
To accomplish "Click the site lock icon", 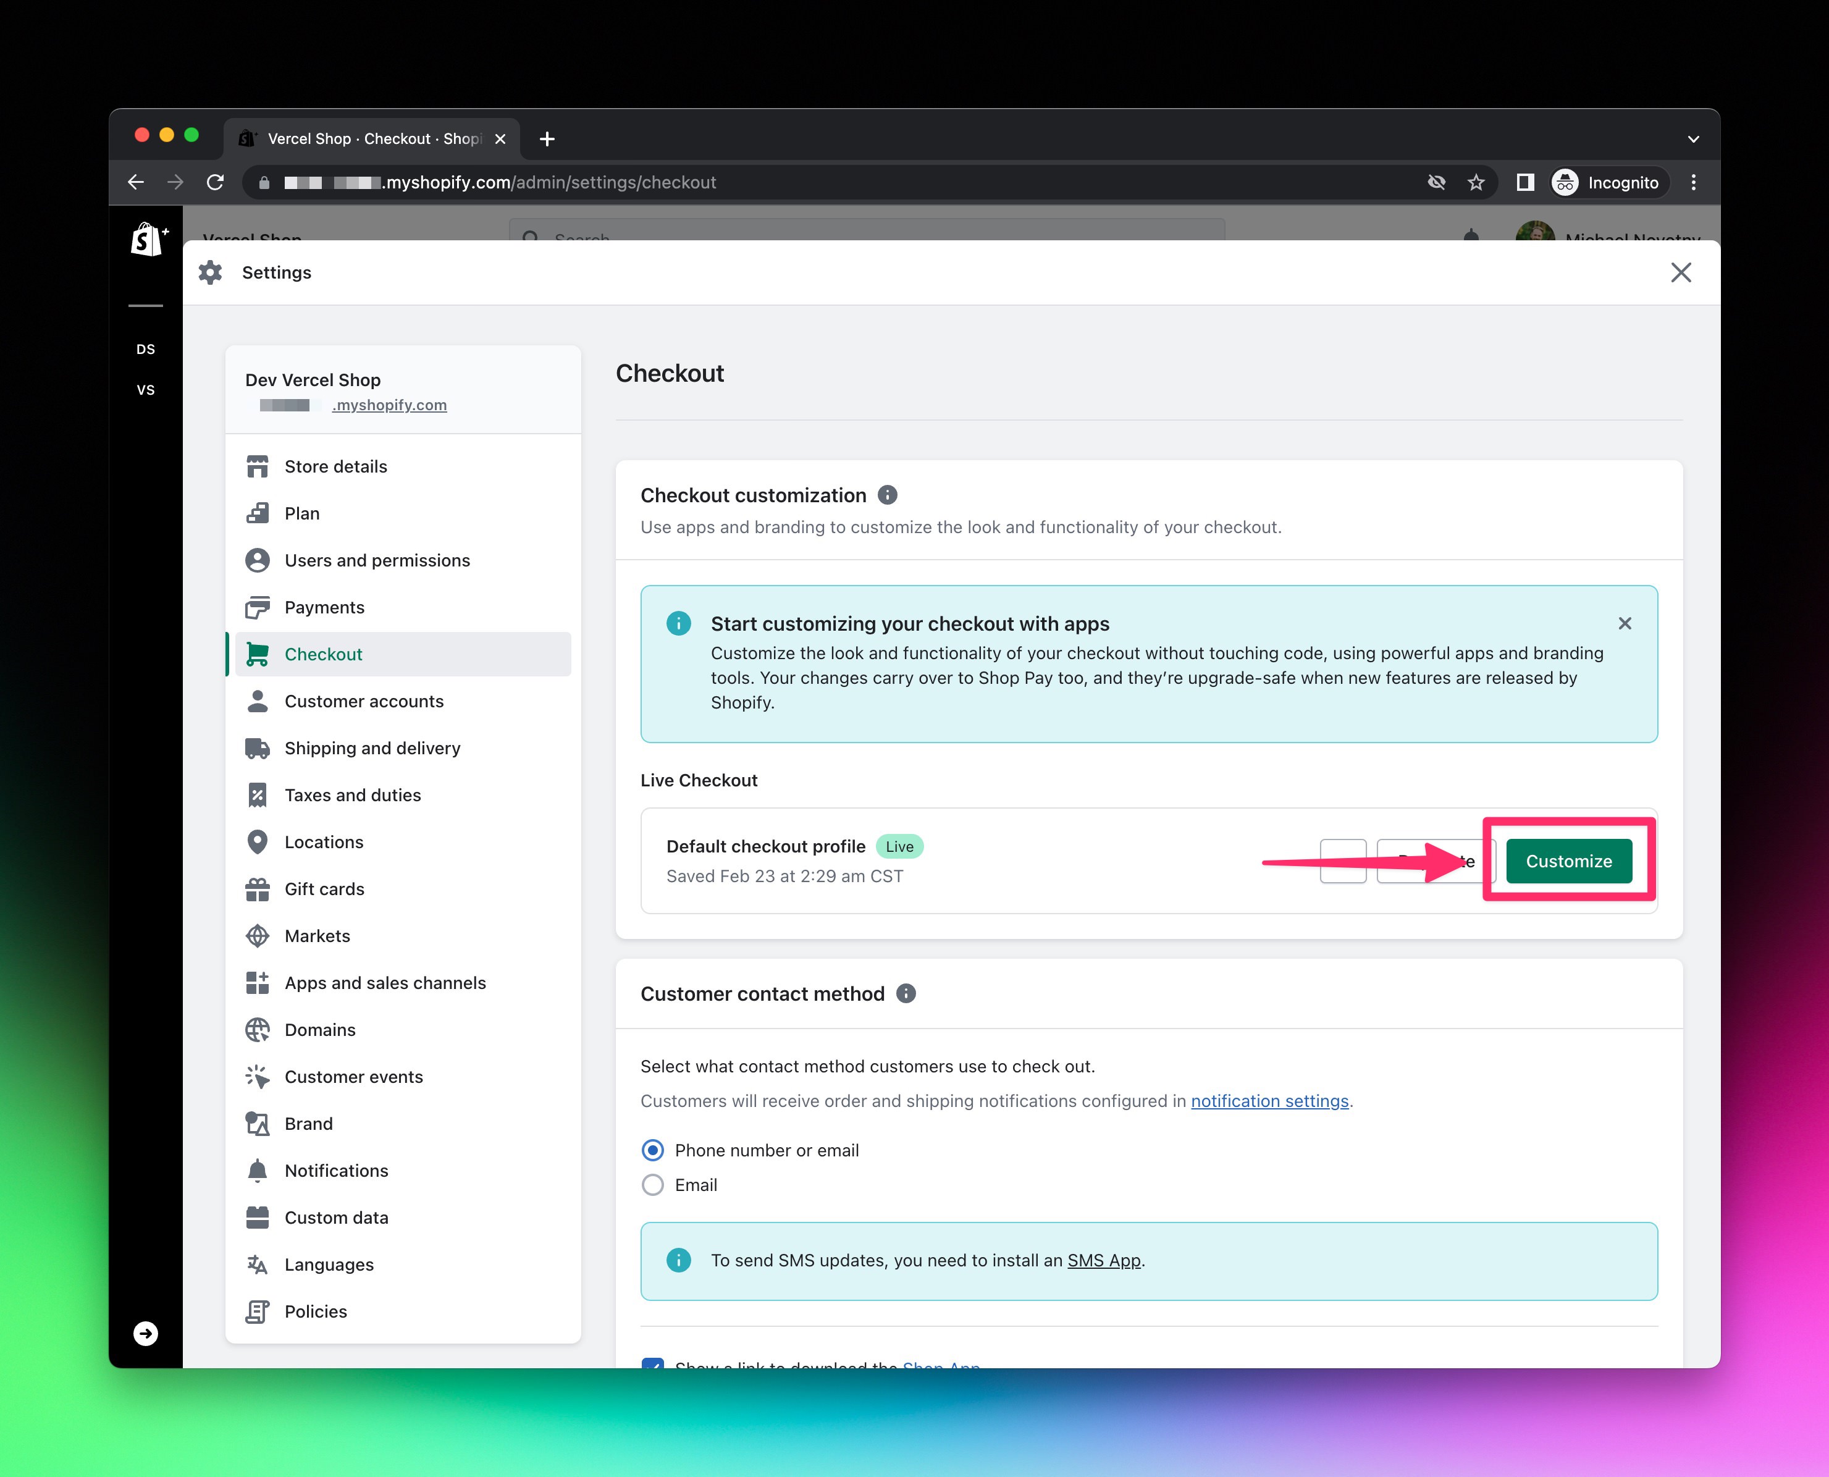I will pos(264,182).
